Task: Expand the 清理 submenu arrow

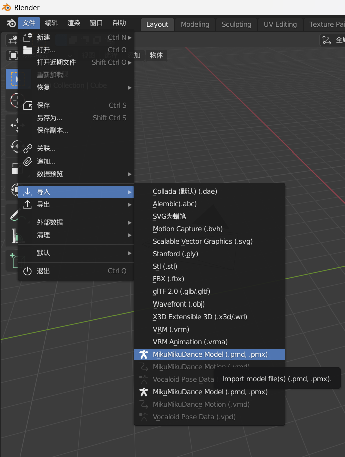Action: 129,235
